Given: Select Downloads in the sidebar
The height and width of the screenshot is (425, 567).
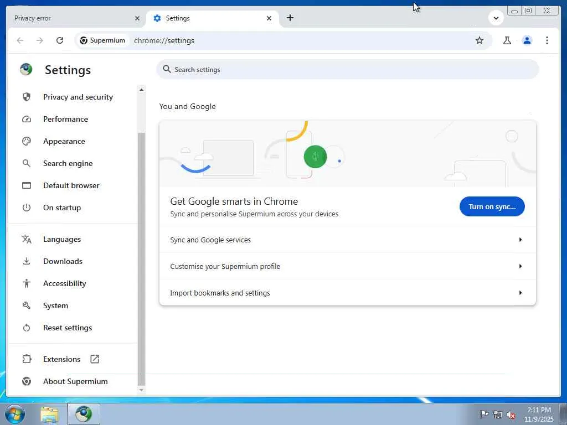Looking at the screenshot, I should (63, 261).
